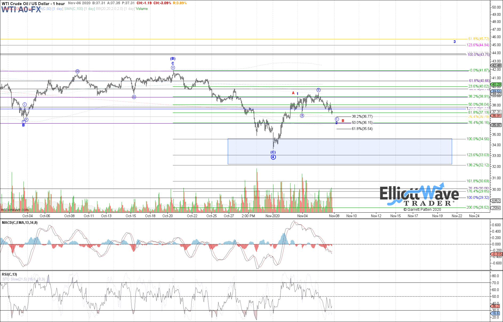Select the green Volume study label
This screenshot has height=322, width=503.
[x=142, y=9]
